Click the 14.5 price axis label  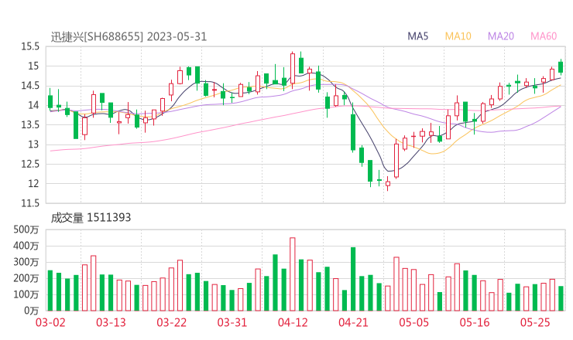[x=30, y=86]
